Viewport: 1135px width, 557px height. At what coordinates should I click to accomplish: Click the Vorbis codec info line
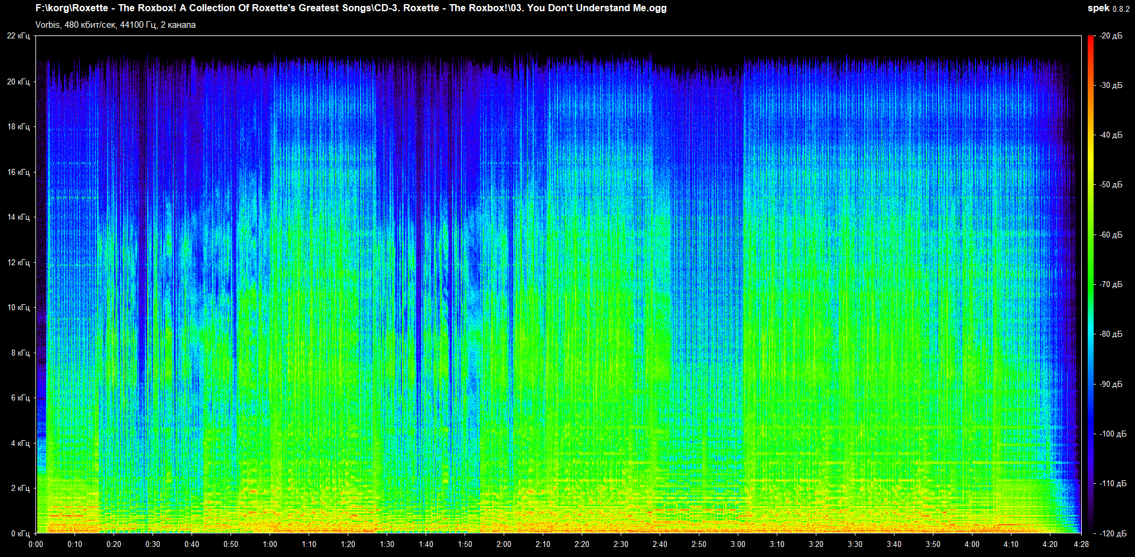tap(115, 25)
